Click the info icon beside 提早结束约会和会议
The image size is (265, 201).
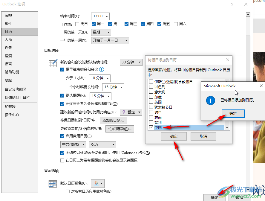[x=102, y=69]
